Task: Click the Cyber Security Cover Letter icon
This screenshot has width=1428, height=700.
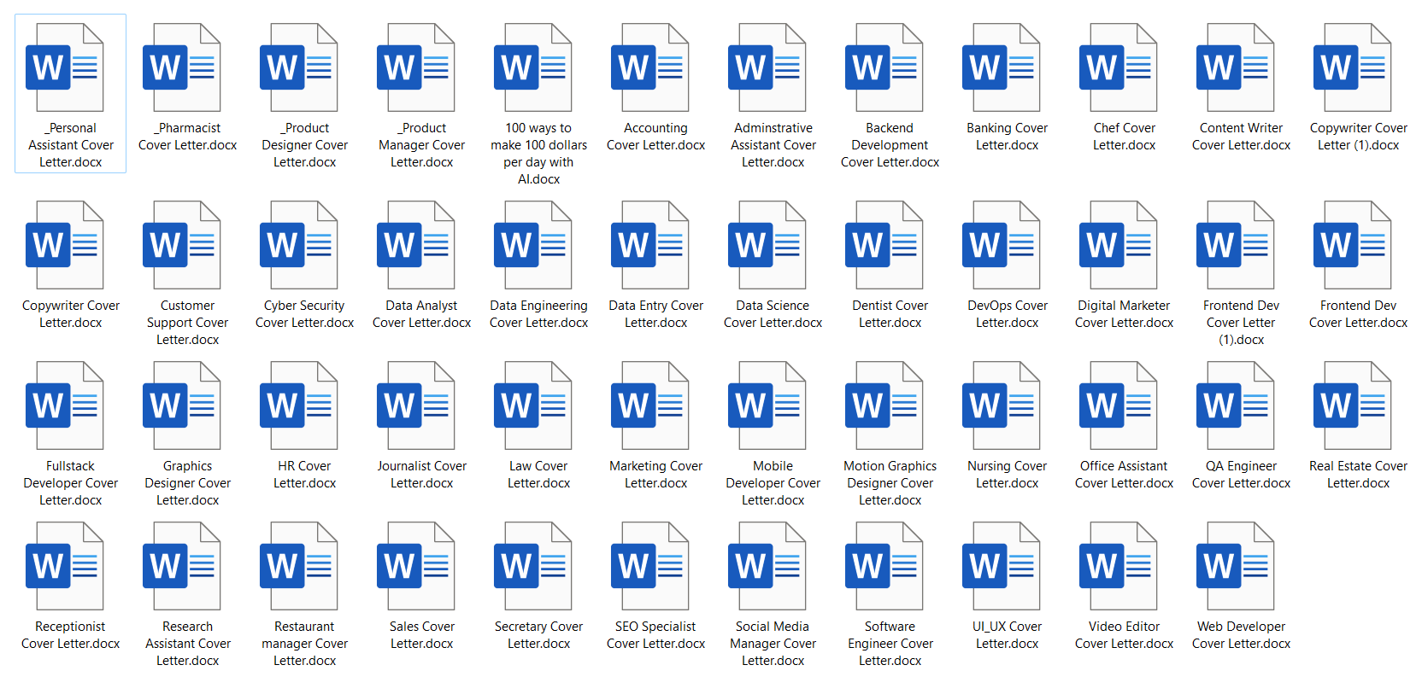Action: pos(299,245)
